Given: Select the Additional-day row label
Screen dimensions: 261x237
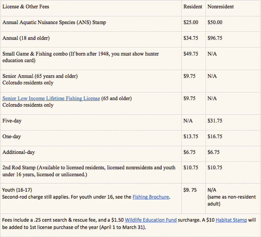Looking at the screenshot, I should click(19, 152).
